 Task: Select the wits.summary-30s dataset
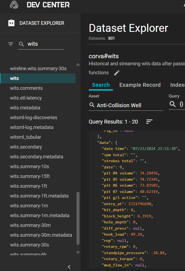point(30,245)
